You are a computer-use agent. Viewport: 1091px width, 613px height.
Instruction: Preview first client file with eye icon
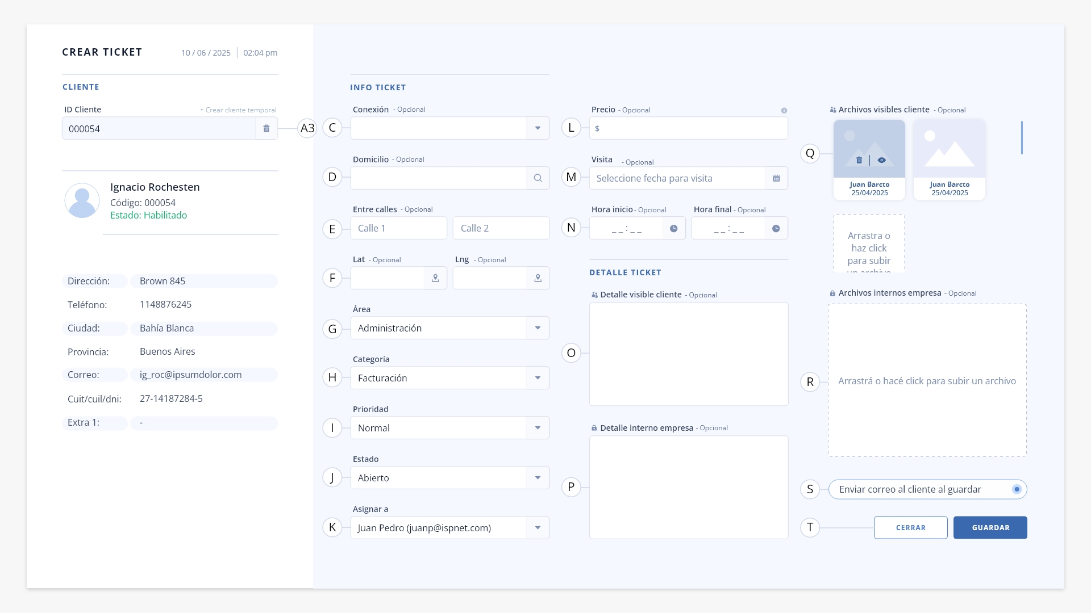[881, 160]
